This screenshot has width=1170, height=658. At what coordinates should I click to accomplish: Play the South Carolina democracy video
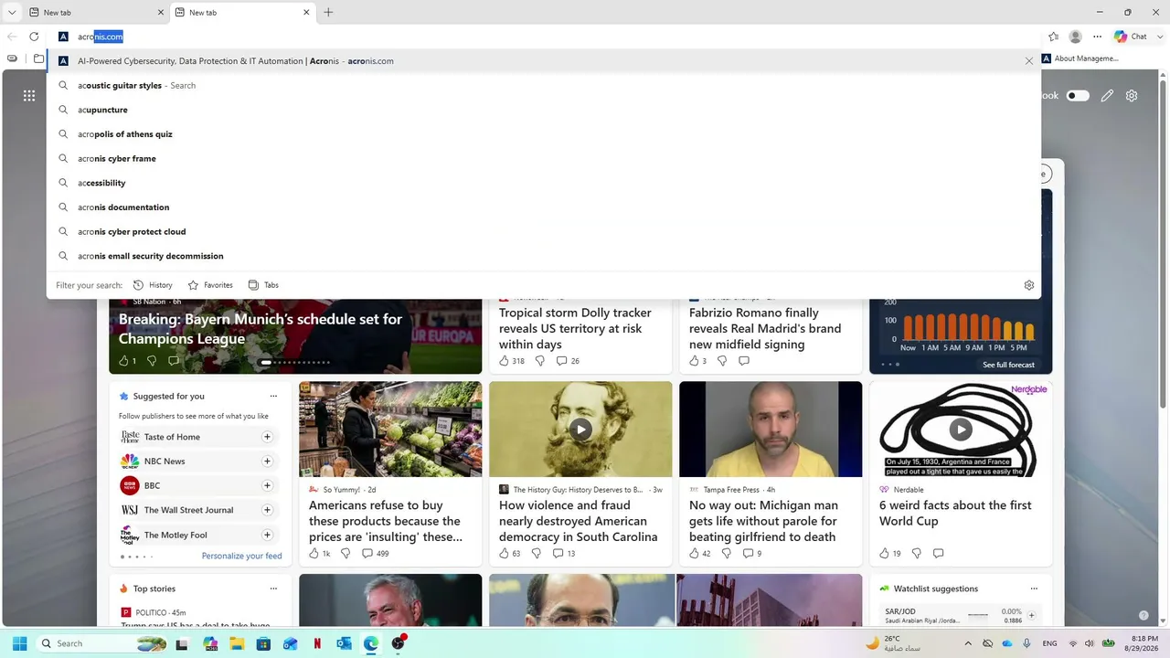click(x=580, y=429)
